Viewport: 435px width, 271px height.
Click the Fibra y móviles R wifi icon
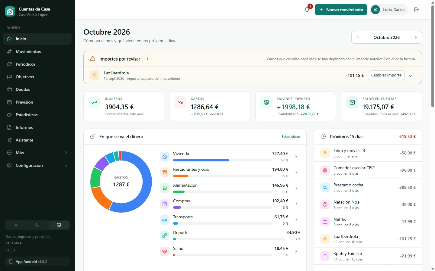325,153
